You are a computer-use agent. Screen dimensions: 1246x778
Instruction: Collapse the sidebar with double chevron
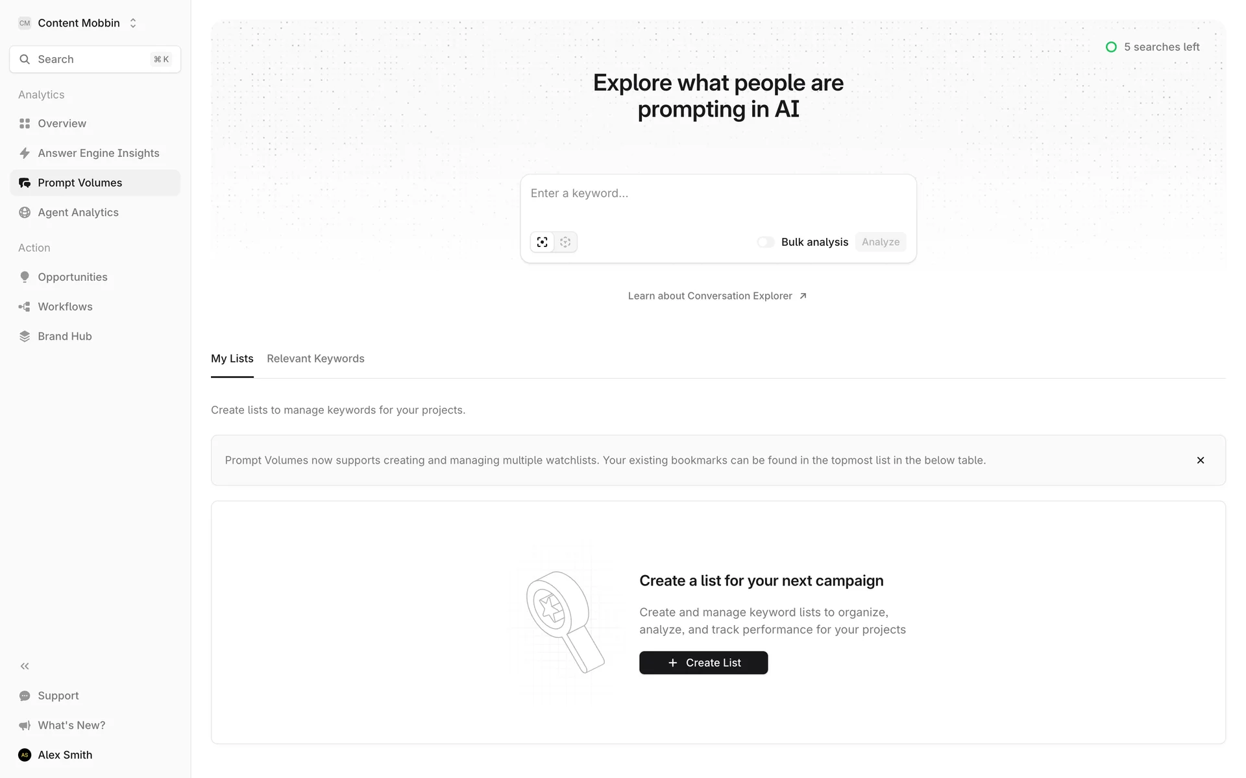(25, 666)
